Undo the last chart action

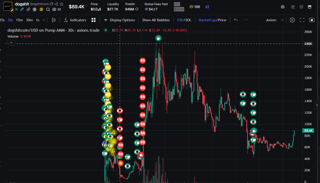[236, 20]
